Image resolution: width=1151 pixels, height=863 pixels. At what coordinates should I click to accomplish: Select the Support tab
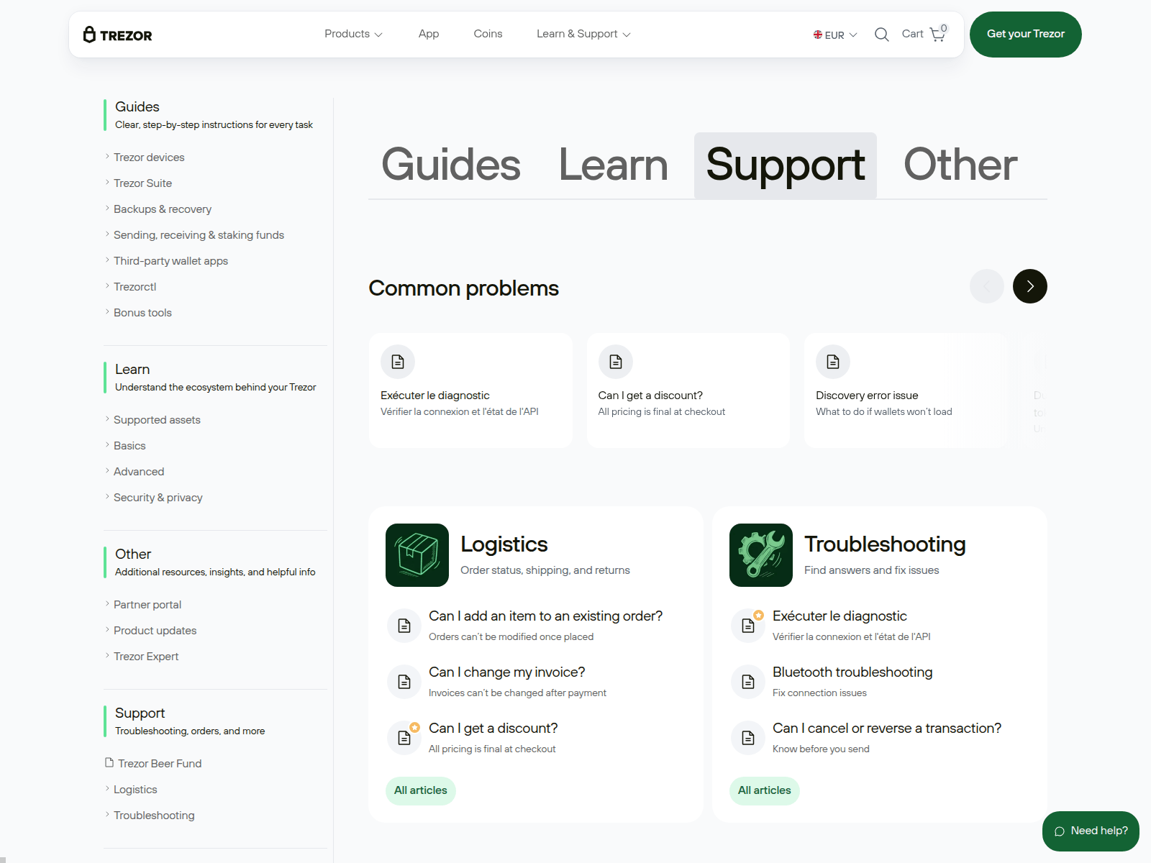point(786,165)
